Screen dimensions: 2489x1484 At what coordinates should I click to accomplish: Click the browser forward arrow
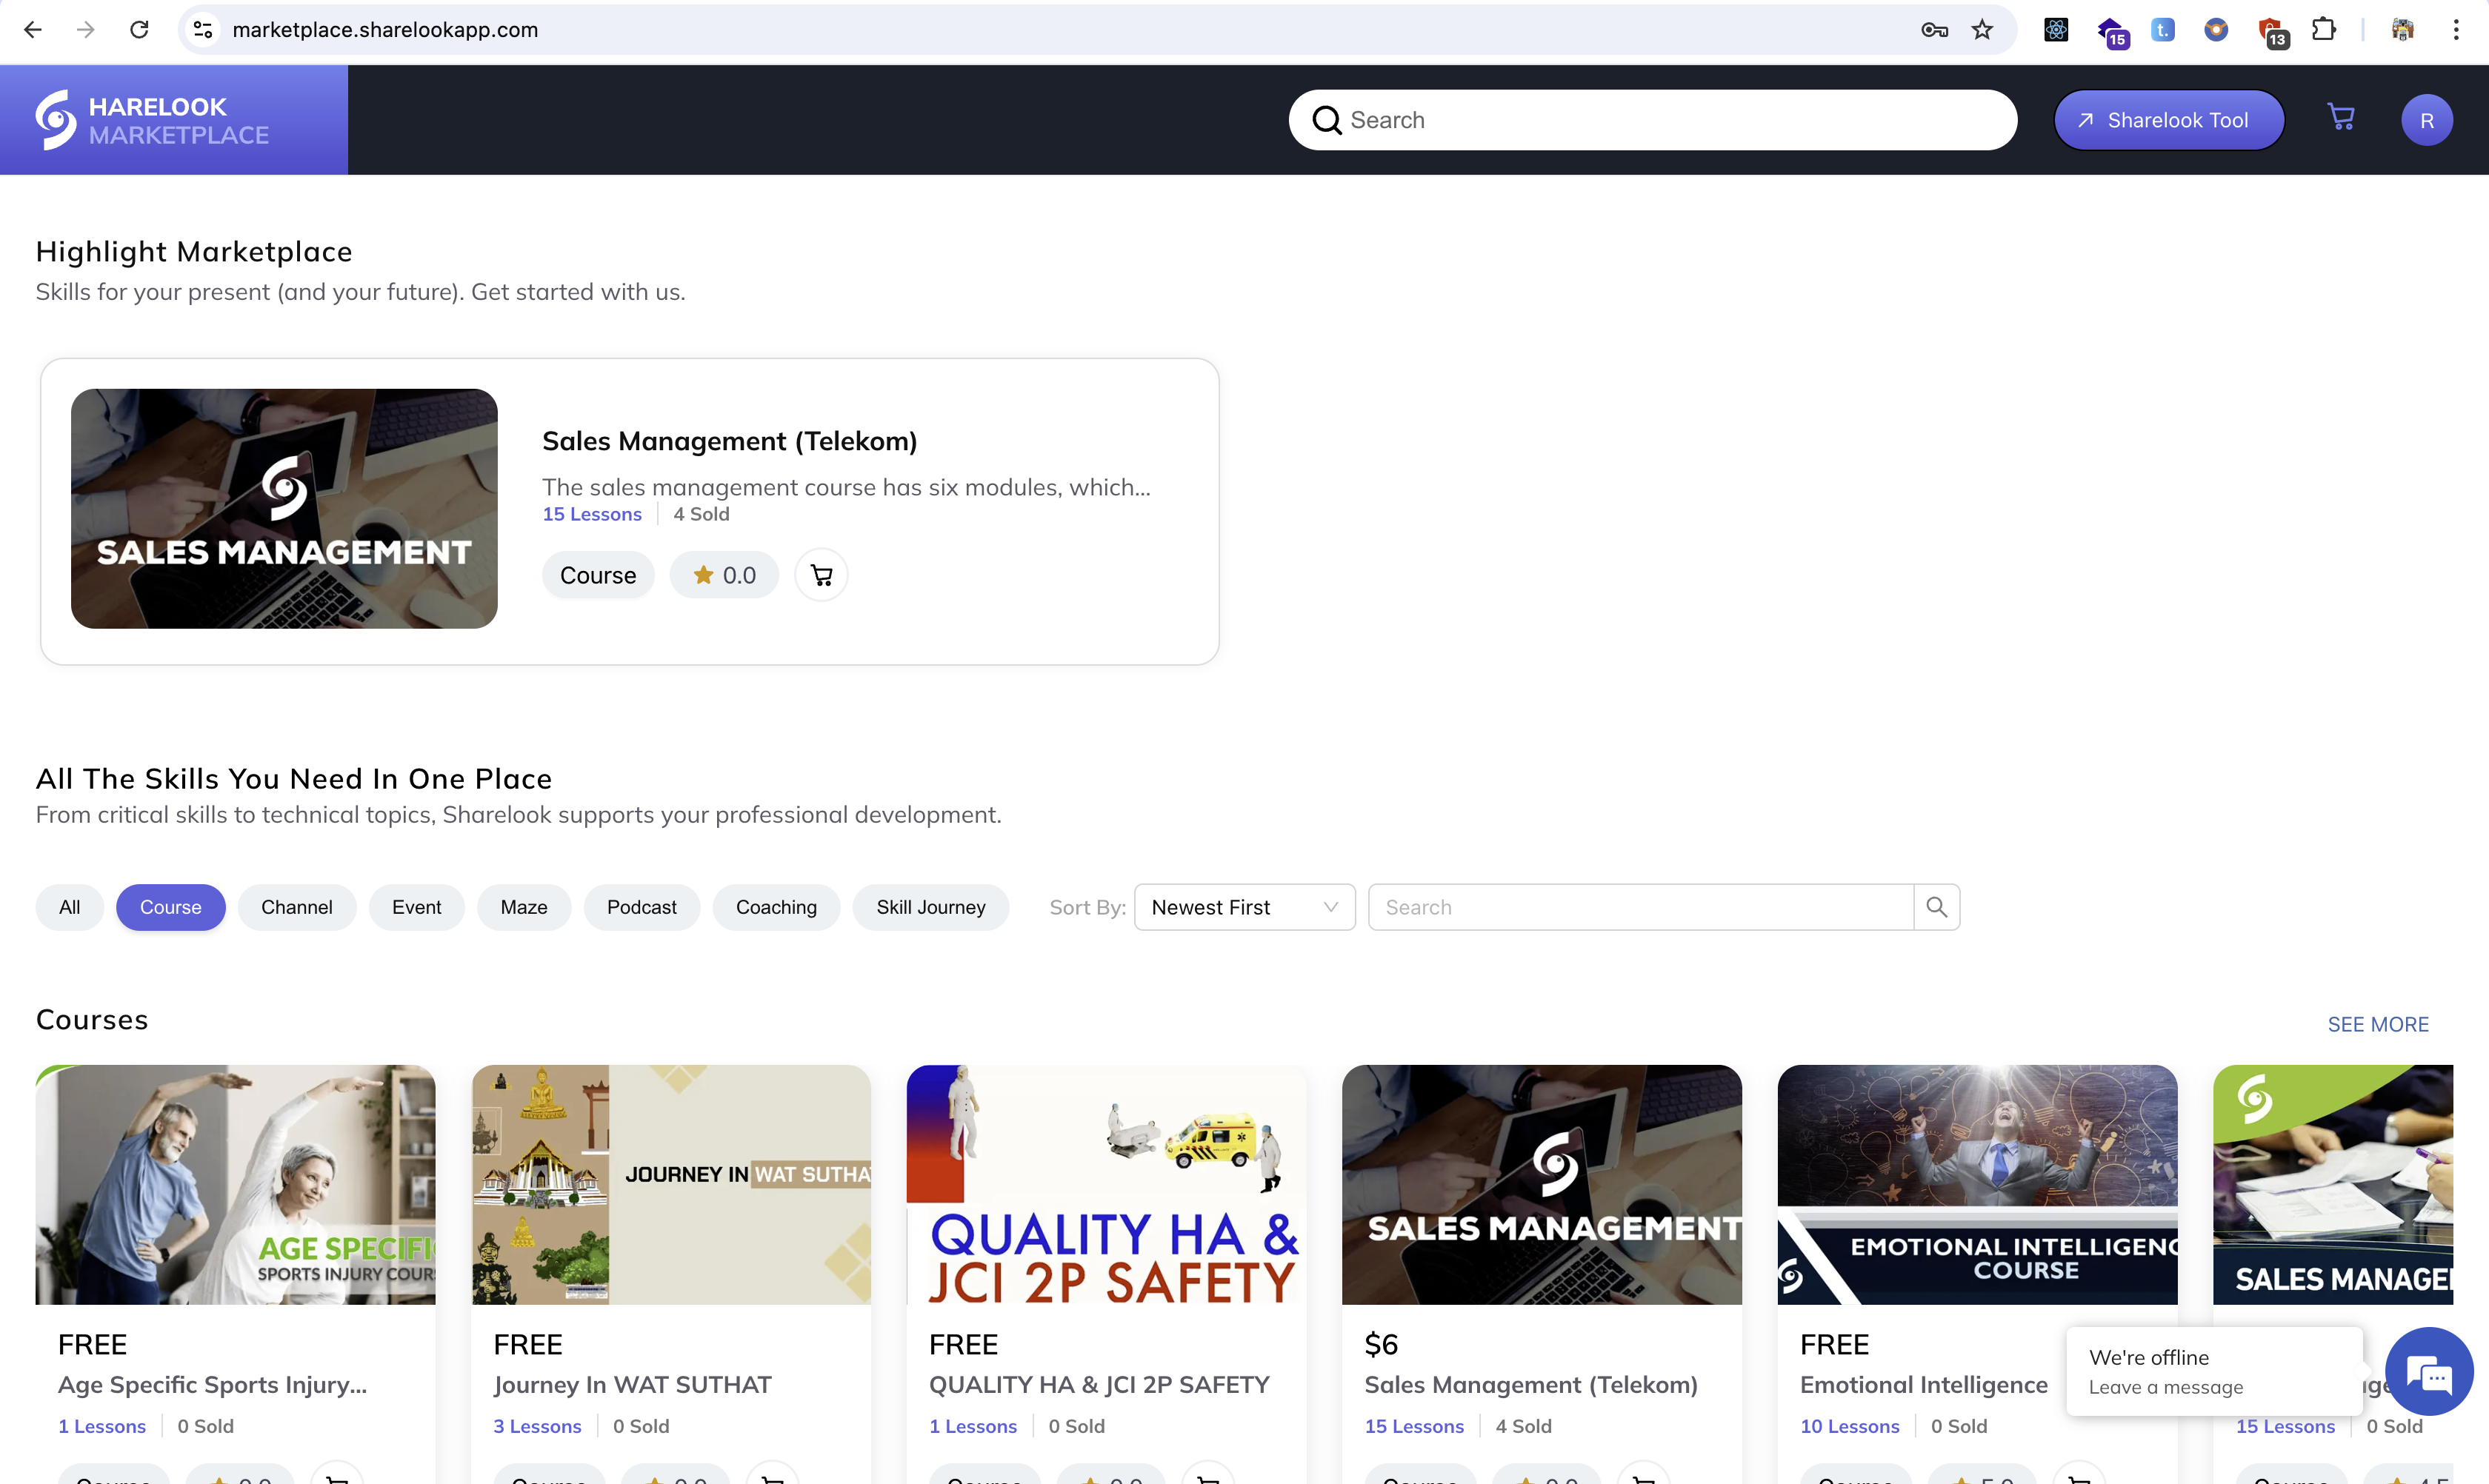[x=86, y=30]
